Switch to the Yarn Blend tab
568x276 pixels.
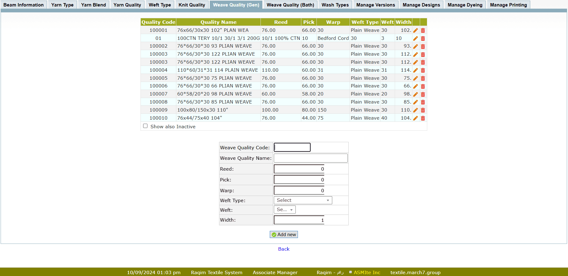pyautogui.click(x=93, y=5)
